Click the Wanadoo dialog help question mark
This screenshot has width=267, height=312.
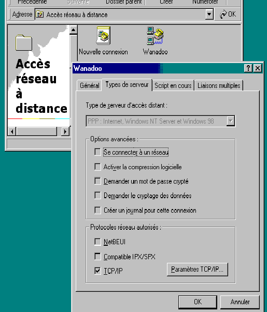[x=248, y=68]
